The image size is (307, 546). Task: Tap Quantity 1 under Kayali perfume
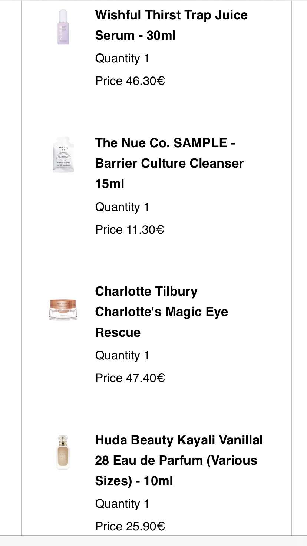[x=122, y=504]
